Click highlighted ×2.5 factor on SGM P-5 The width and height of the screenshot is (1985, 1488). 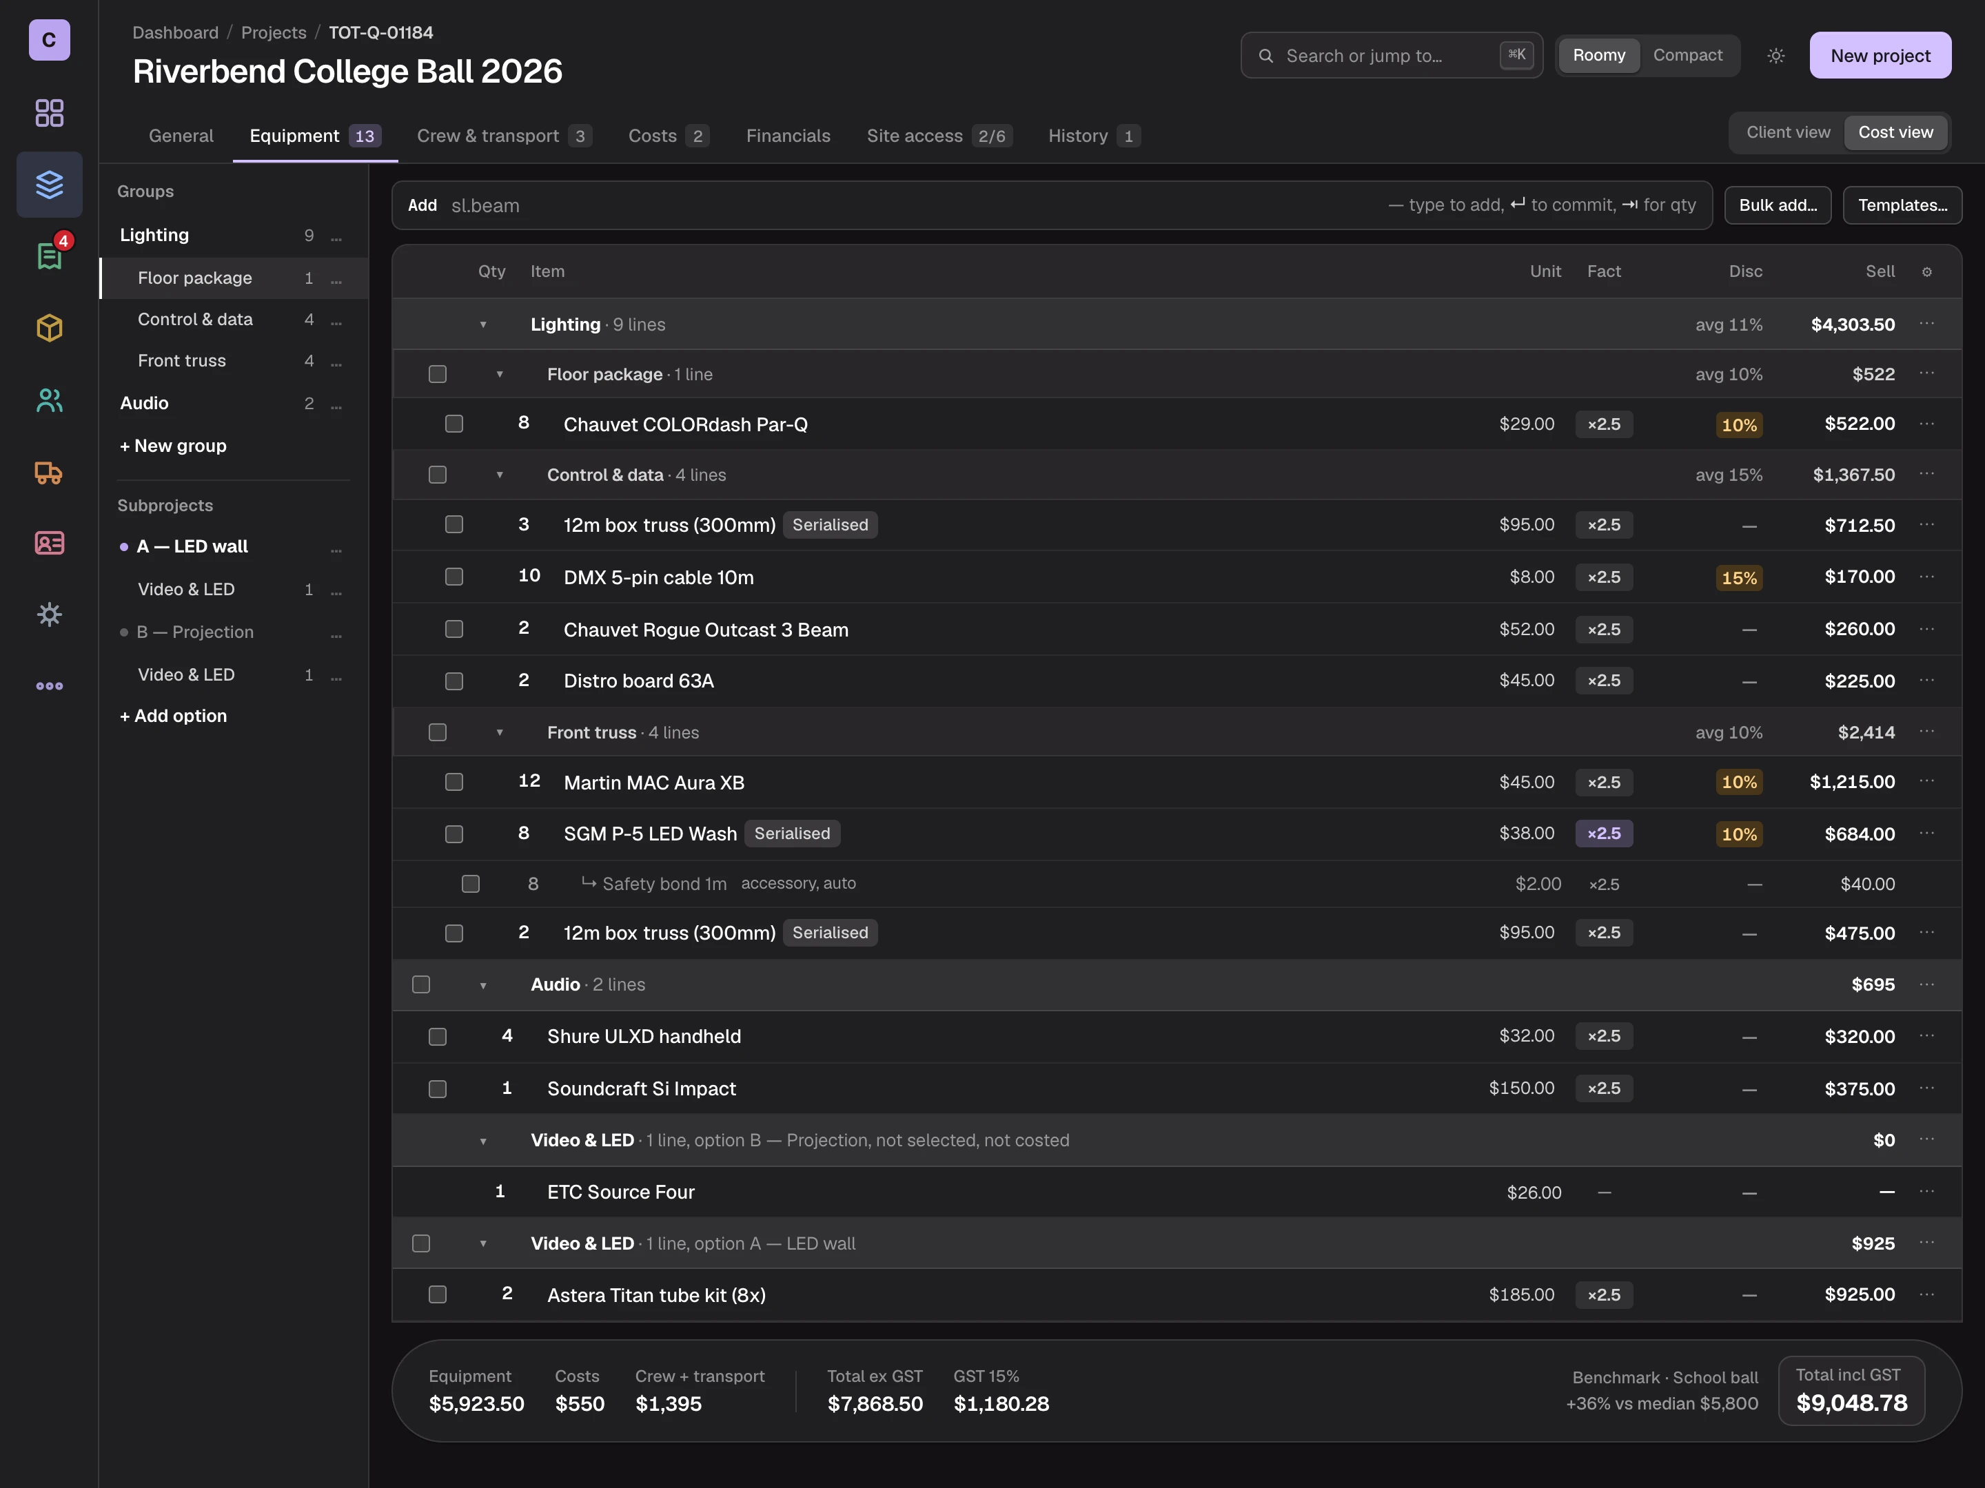[x=1604, y=834]
